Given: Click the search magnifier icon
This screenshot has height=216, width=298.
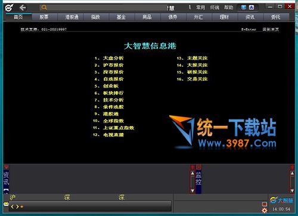Looking at the screenshot, I should pyautogui.click(x=44, y=8).
